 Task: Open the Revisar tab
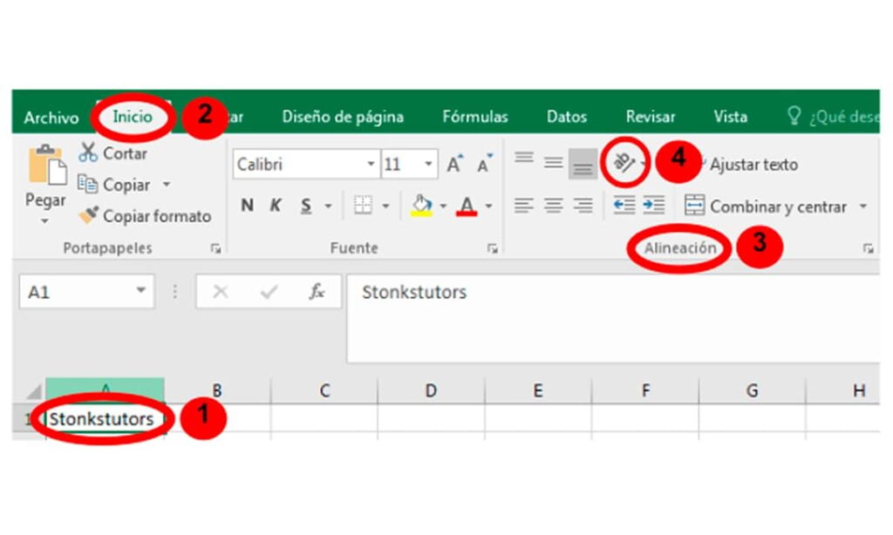(x=651, y=117)
